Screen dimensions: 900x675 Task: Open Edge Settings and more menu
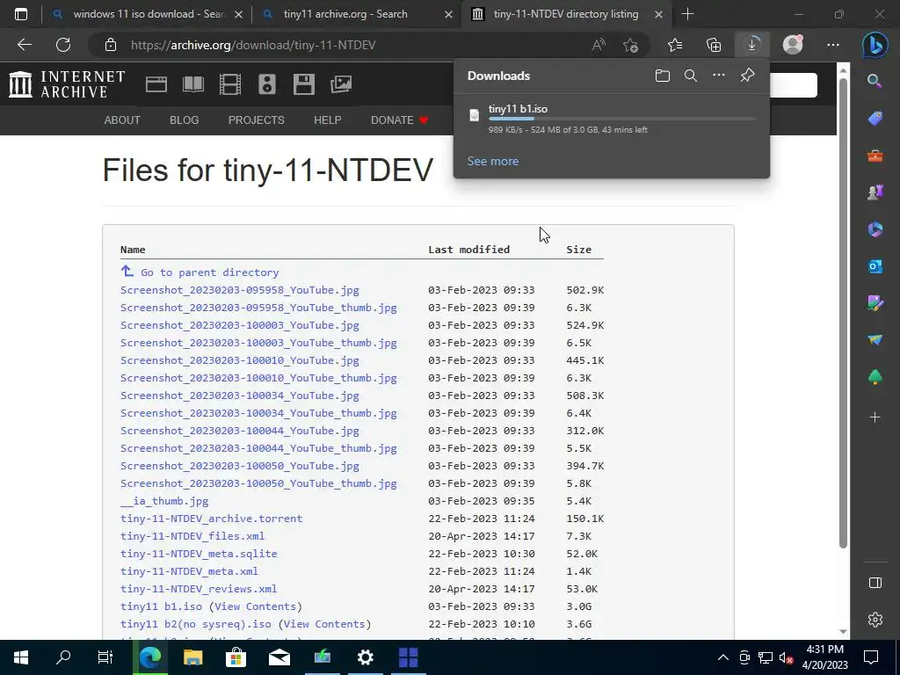coord(833,45)
